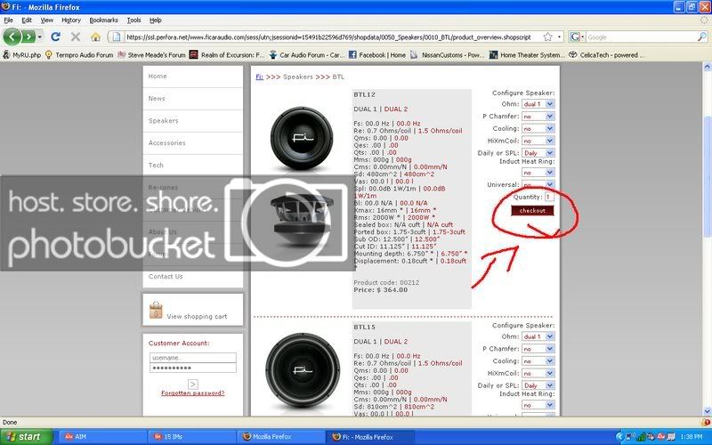Click the password field

tap(192, 368)
